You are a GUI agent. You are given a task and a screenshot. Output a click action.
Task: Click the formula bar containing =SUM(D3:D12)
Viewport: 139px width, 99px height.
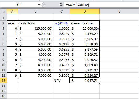pos(101,5)
